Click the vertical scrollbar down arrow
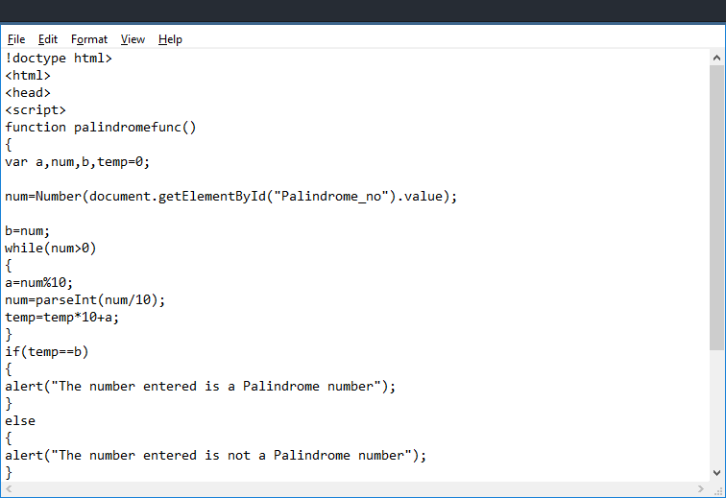This screenshot has width=726, height=498. point(716,473)
